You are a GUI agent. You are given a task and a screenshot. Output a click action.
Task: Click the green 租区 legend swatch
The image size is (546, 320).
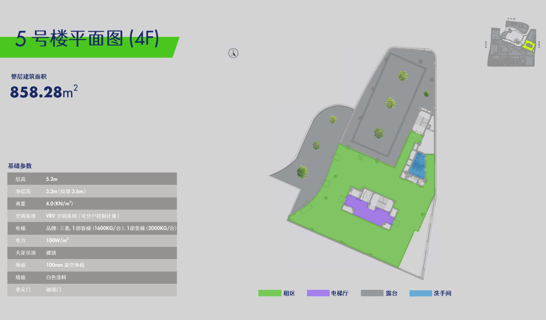[x=270, y=293]
